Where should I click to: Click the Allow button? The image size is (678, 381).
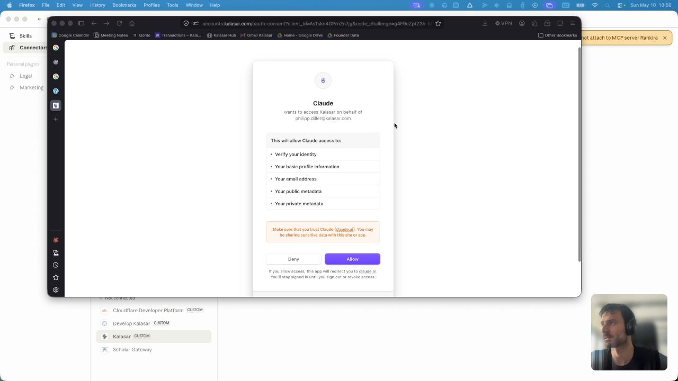click(352, 259)
